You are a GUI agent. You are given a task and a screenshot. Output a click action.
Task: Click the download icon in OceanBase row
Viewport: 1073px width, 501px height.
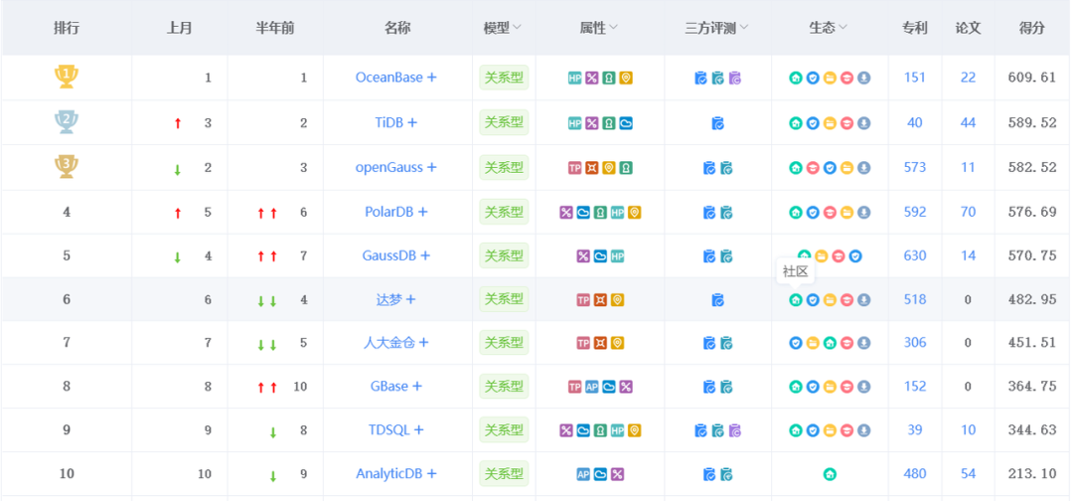864,78
